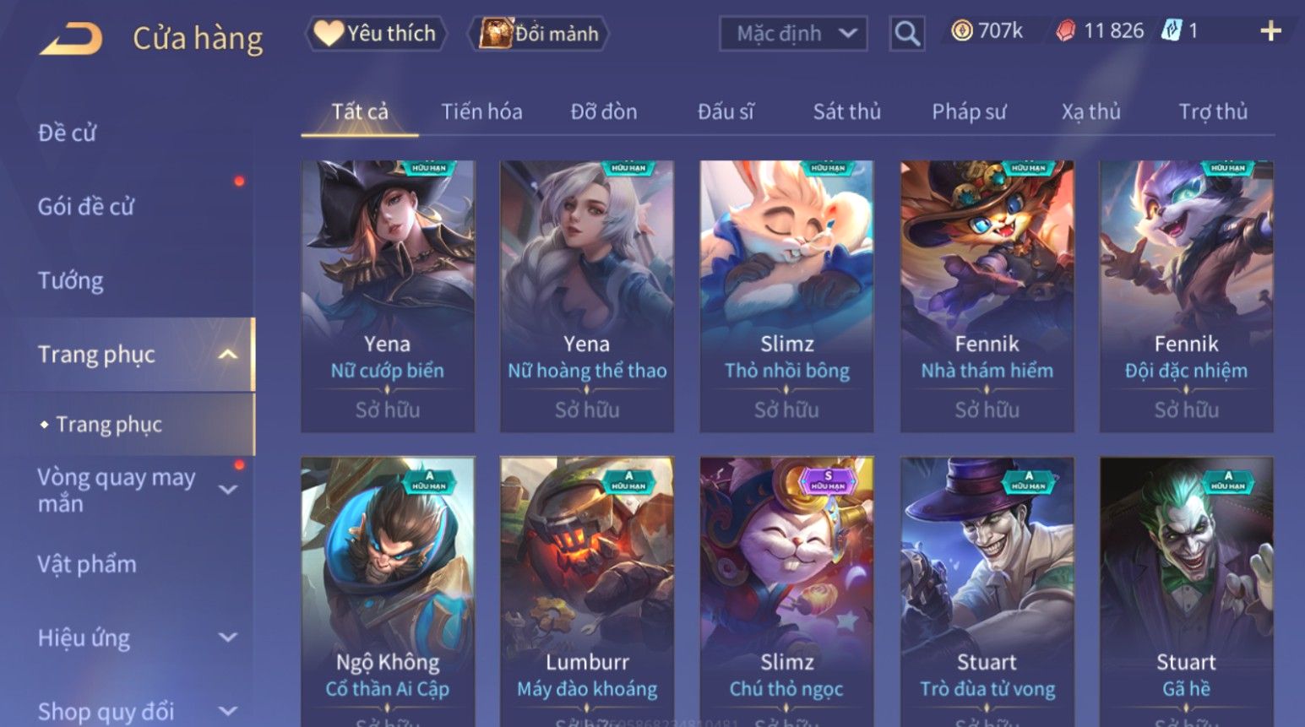
Task: Open Slimz Thỏ nhồi bông skin card
Action: [x=786, y=296]
